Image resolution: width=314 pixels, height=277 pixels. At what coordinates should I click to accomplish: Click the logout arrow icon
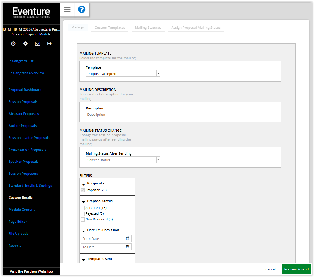(x=49, y=43)
